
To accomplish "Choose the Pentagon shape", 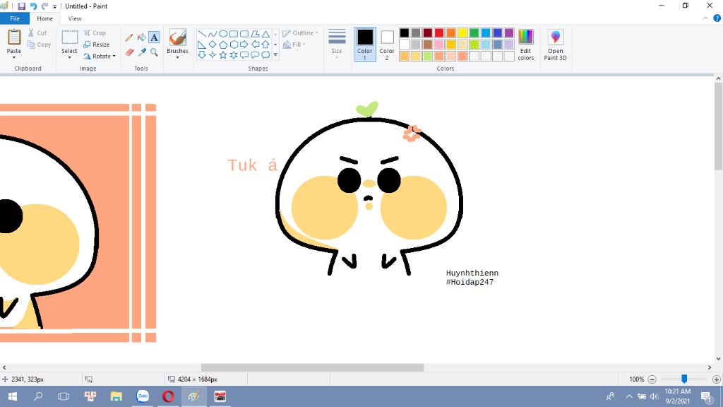I will [x=222, y=45].
